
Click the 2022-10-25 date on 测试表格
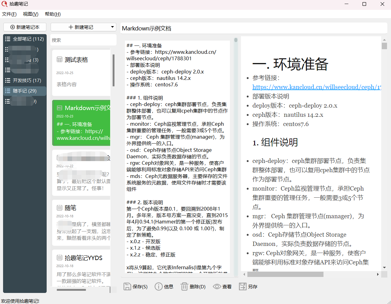65,73
